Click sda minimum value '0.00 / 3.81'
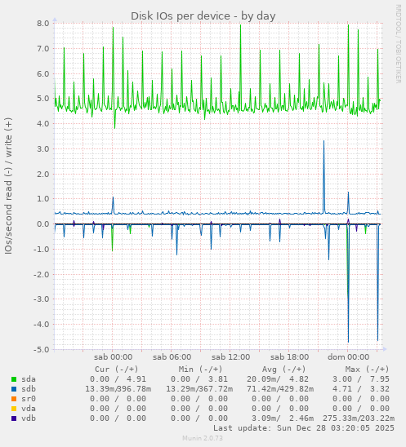 click(199, 379)
